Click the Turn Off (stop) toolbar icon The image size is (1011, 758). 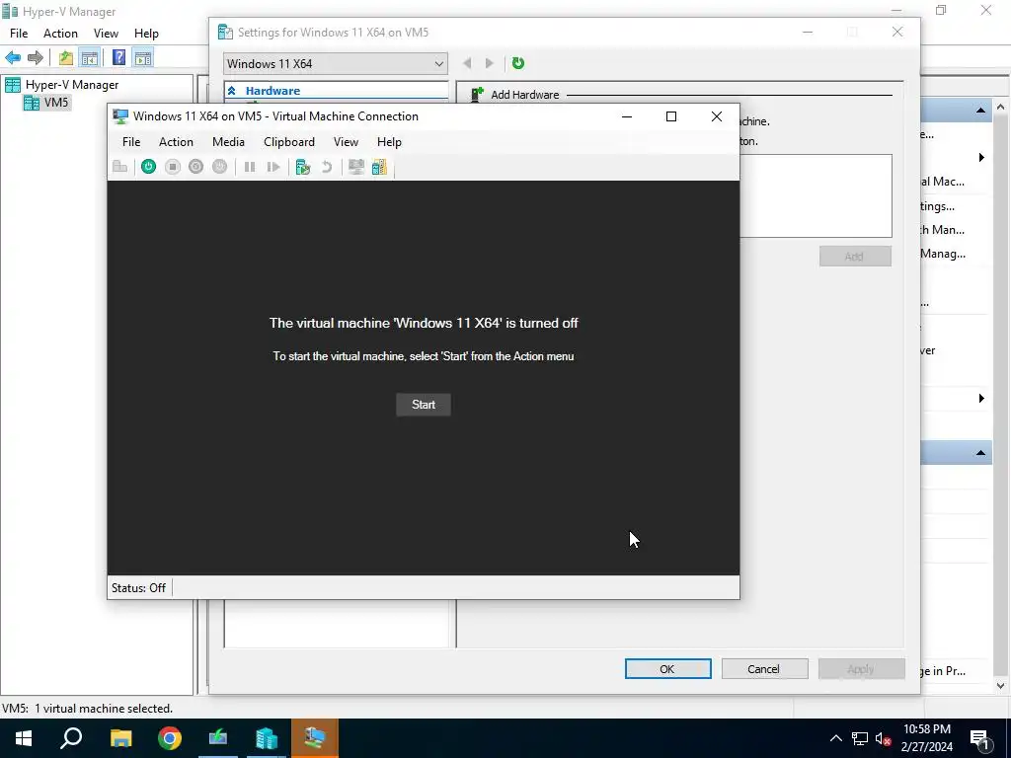click(172, 167)
